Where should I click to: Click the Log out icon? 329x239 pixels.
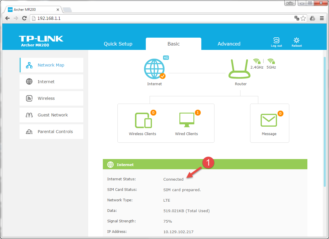pyautogui.click(x=276, y=40)
